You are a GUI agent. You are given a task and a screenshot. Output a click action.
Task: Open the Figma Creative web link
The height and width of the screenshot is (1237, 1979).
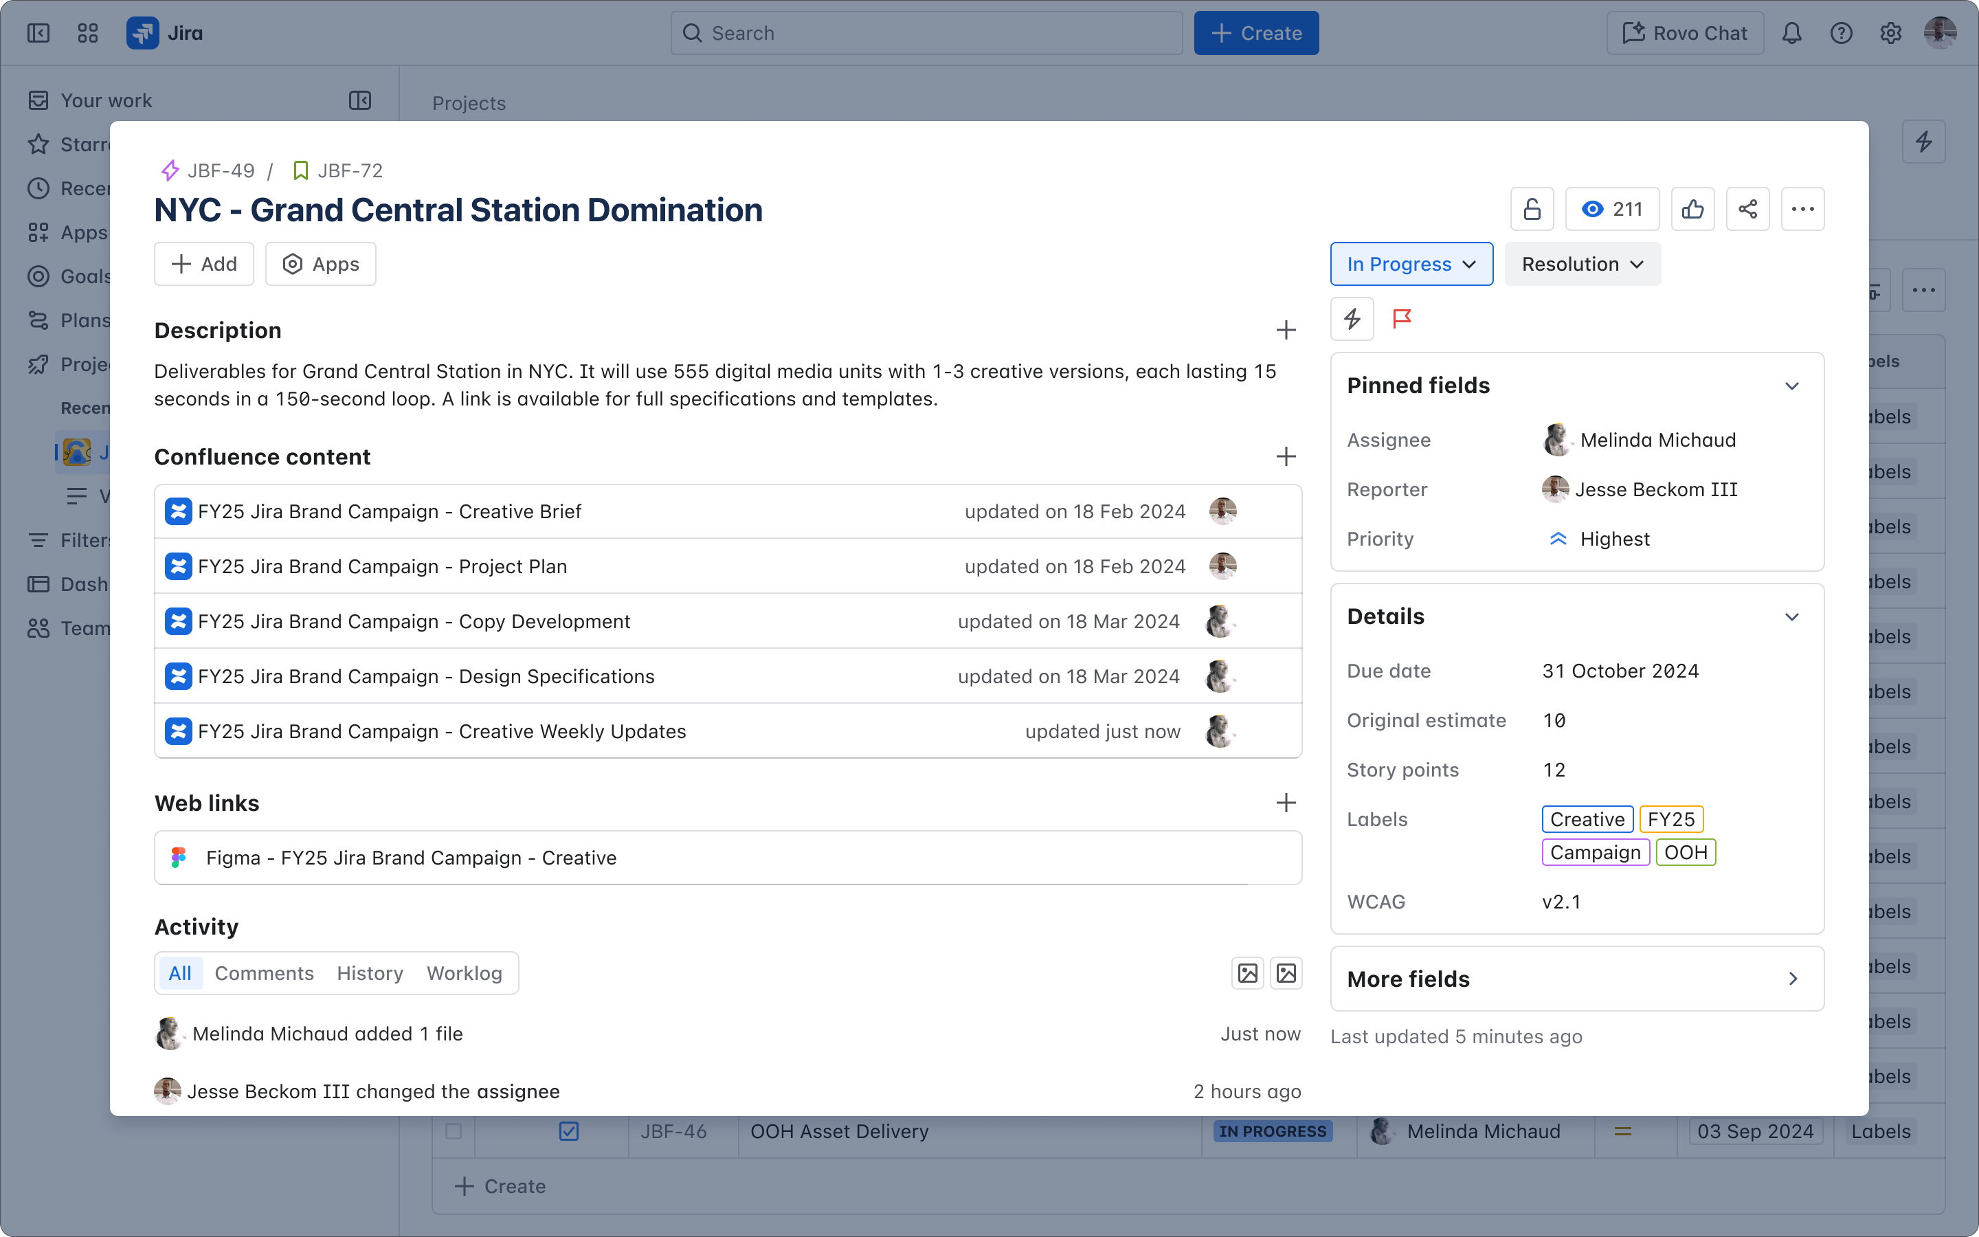tap(410, 858)
